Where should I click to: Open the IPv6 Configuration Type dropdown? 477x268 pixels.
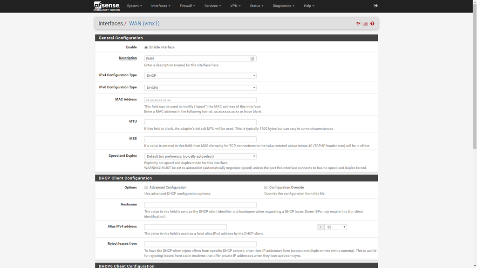pos(200,87)
